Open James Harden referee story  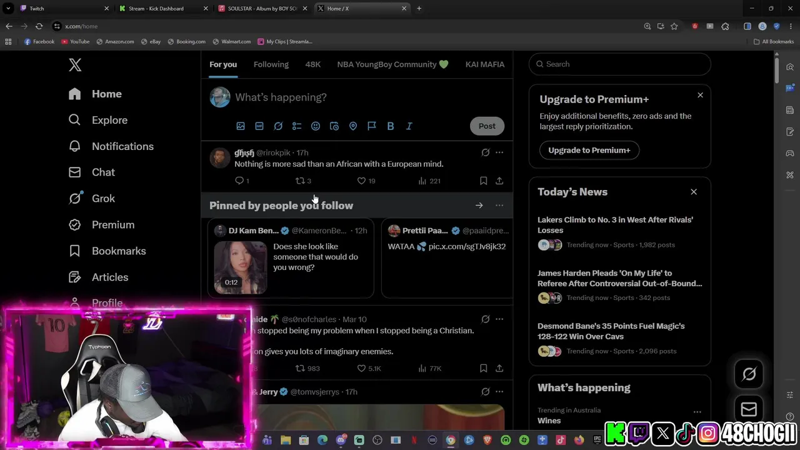click(619, 278)
